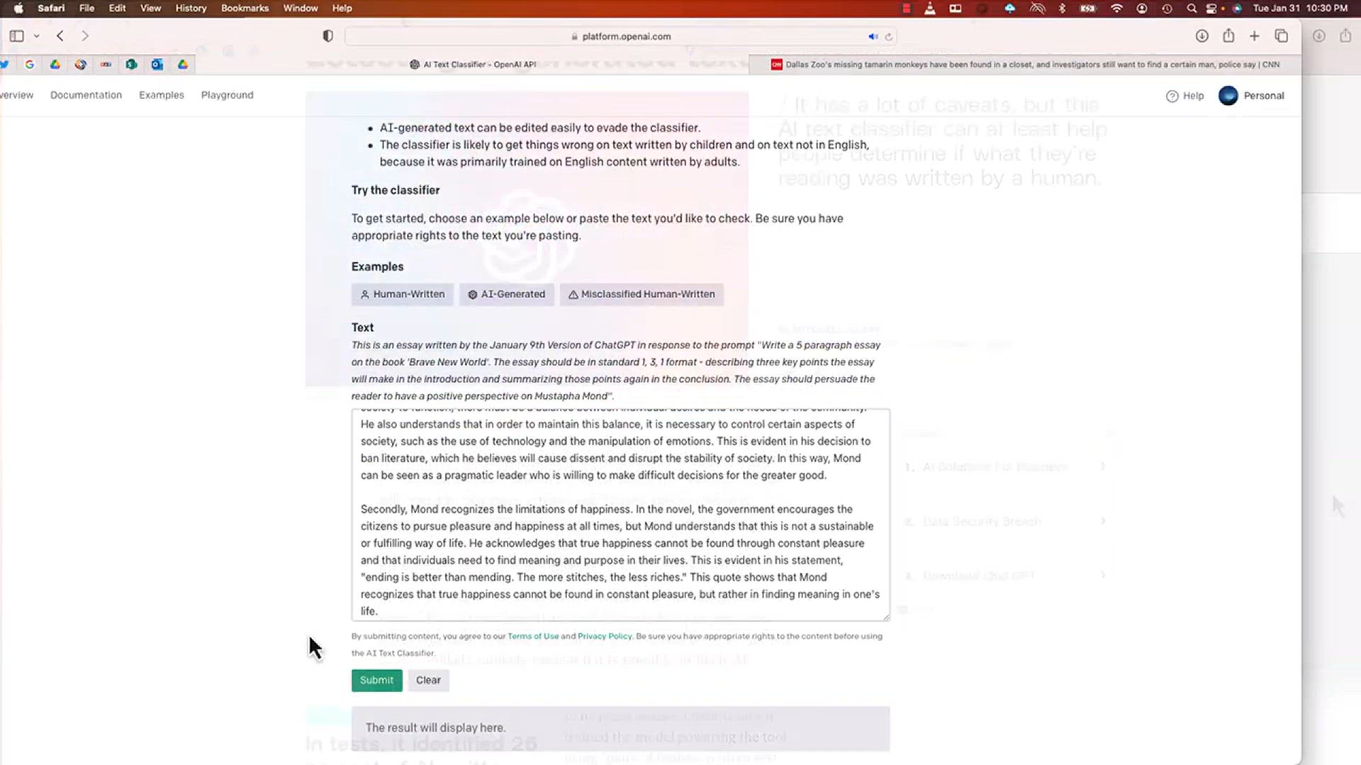The image size is (1361, 765).
Task: Open the History menu
Action: pyautogui.click(x=191, y=8)
